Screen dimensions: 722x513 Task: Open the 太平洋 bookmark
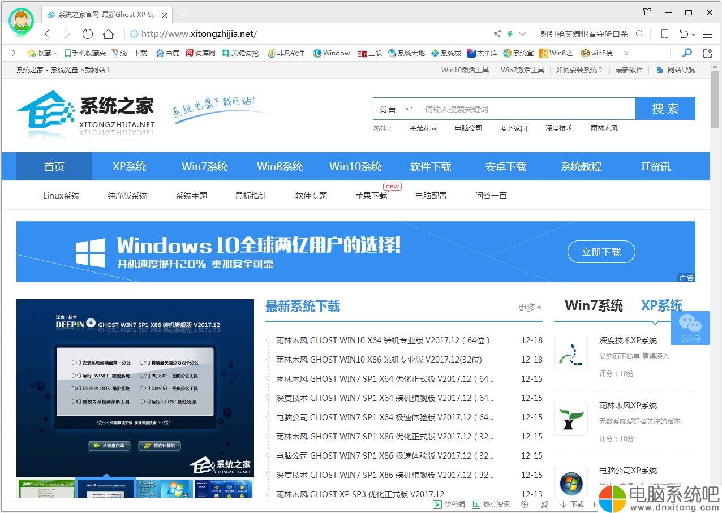[x=482, y=53]
